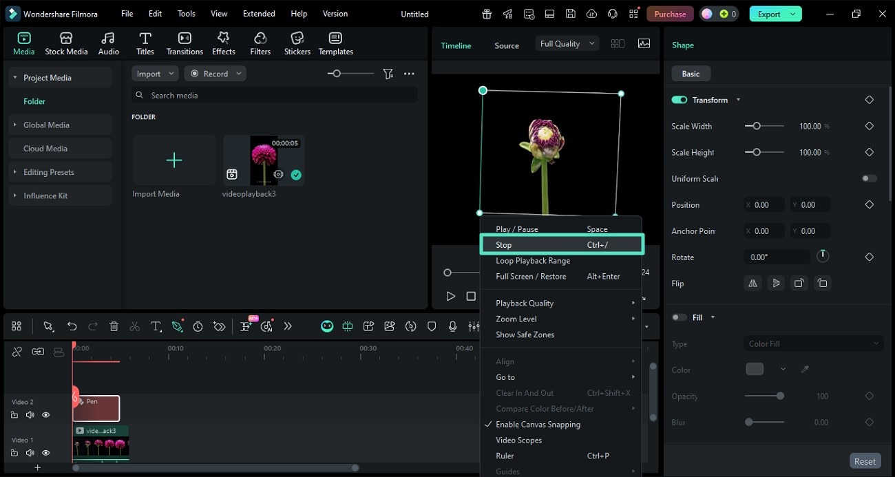Hide Video 2 track with eye icon

(x=46, y=415)
